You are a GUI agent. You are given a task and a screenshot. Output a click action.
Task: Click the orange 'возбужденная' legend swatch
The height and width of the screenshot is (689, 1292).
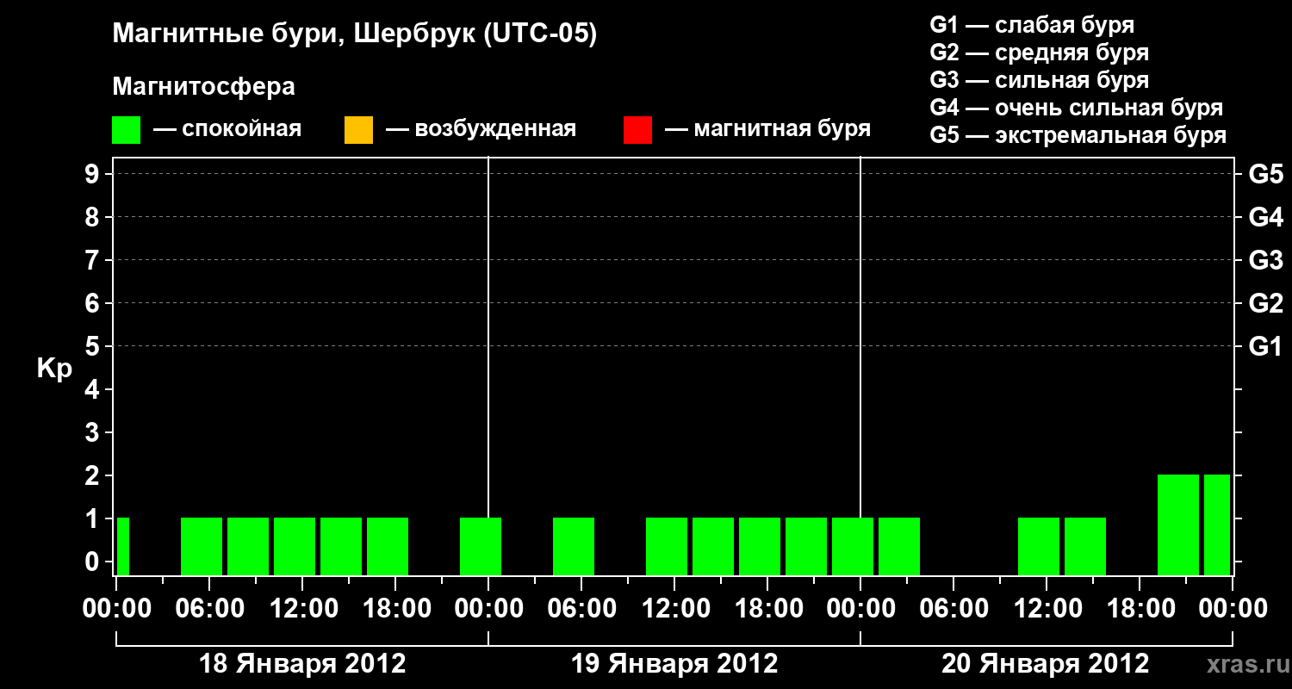coord(358,130)
